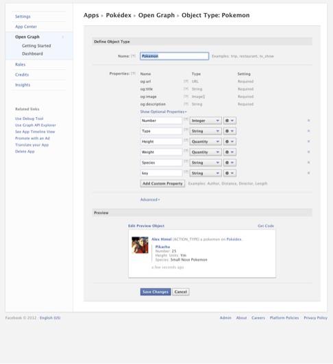The image size is (333, 364).
Task: Open App Center in the sidebar
Action: tap(26, 27)
